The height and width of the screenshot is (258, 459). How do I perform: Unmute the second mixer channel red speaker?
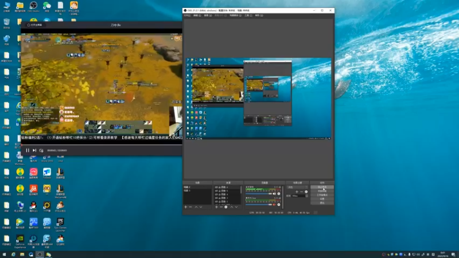coord(274,205)
